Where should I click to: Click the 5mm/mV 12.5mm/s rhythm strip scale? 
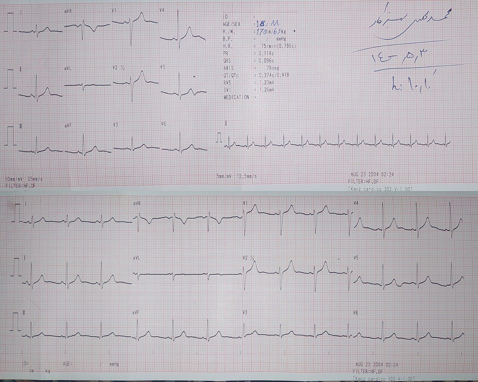click(x=236, y=176)
